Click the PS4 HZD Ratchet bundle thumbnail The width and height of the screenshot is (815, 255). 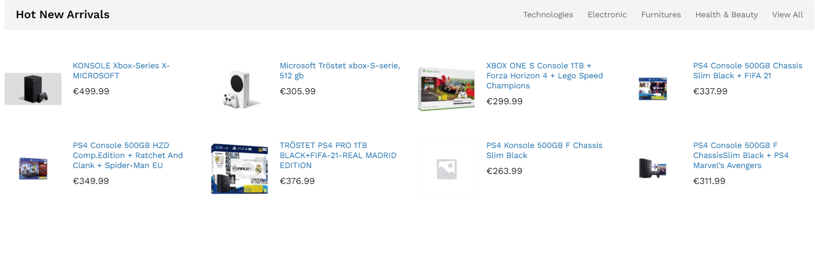point(33,168)
